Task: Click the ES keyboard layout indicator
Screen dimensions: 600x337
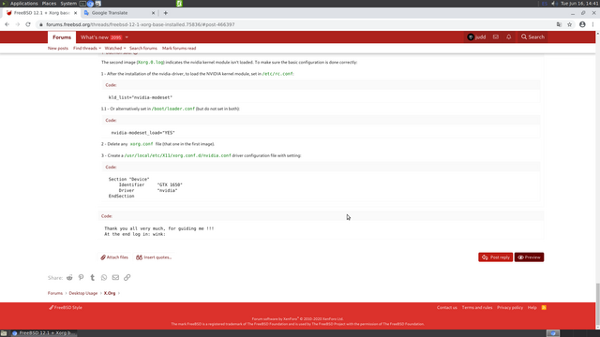Action: pos(545,4)
